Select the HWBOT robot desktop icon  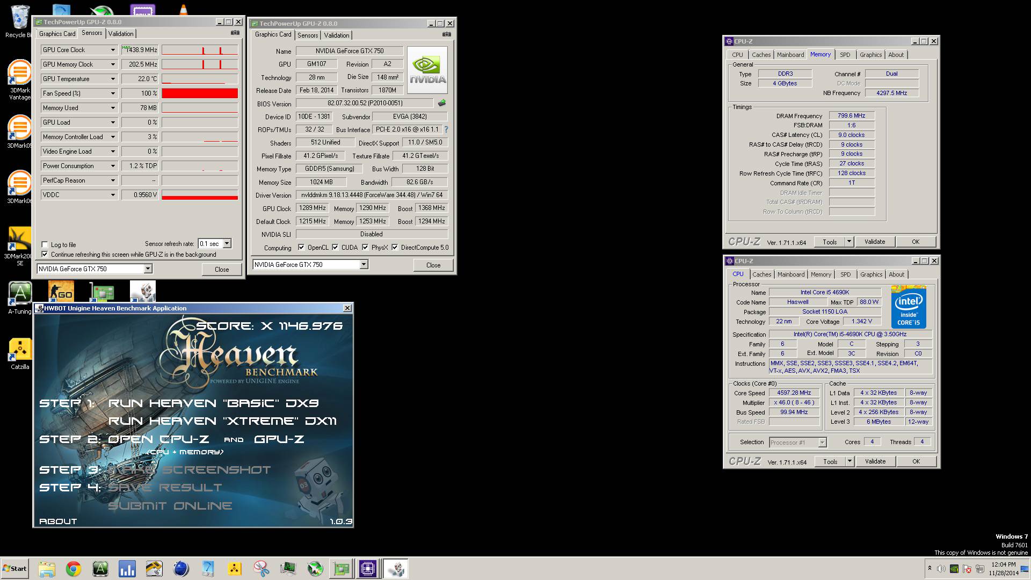(x=143, y=291)
